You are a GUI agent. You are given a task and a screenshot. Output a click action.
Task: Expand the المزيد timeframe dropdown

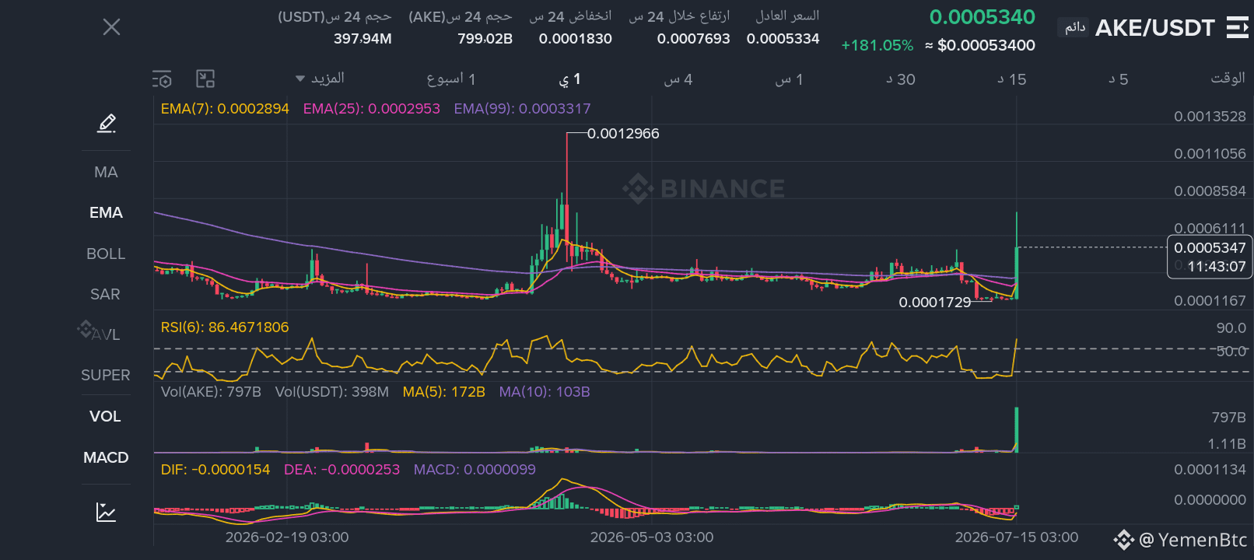(320, 79)
